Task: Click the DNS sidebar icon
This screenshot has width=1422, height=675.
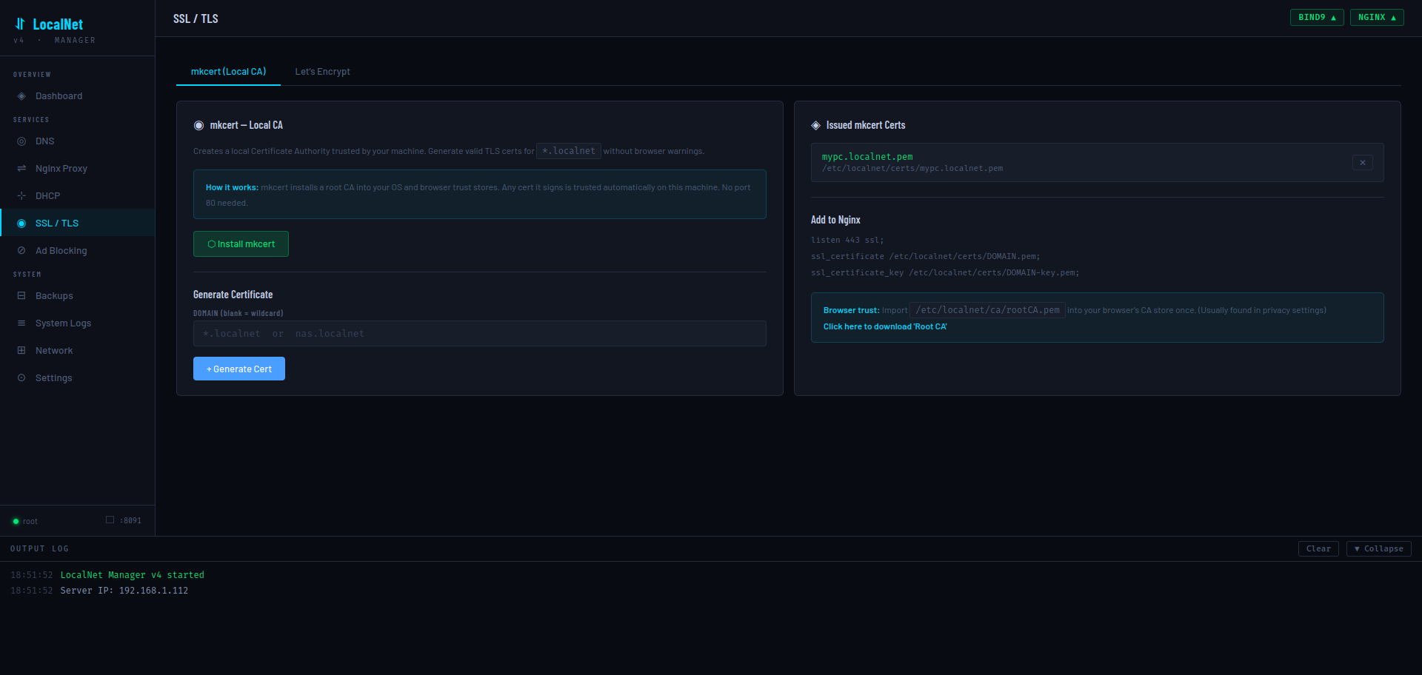Action: click(x=21, y=141)
